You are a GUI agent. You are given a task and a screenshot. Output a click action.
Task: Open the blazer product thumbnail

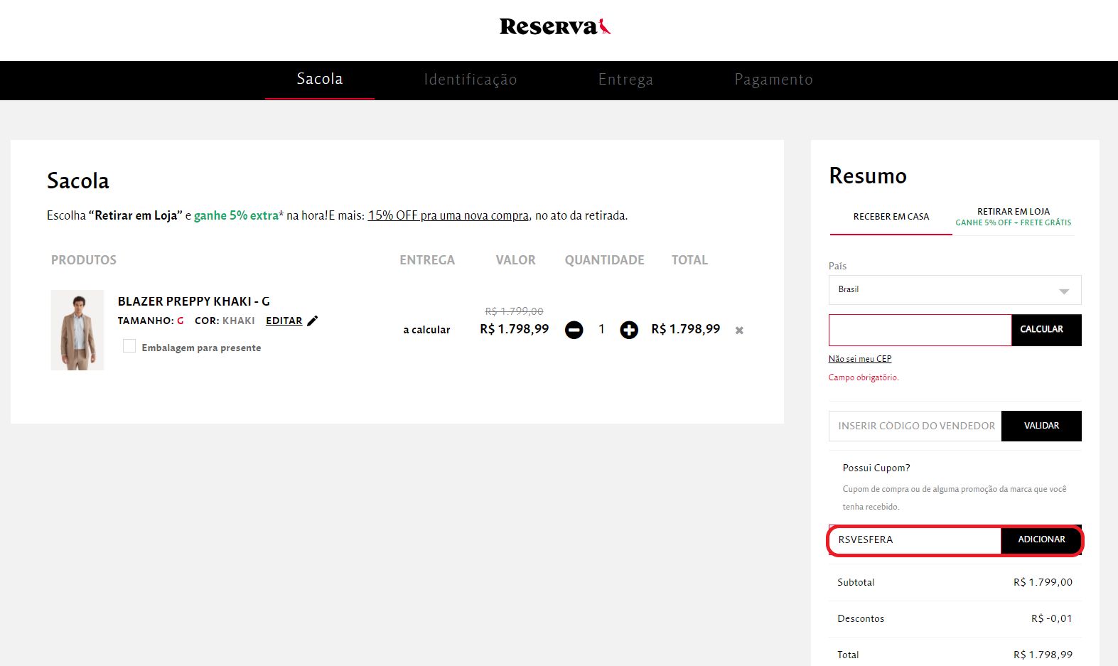coord(77,330)
